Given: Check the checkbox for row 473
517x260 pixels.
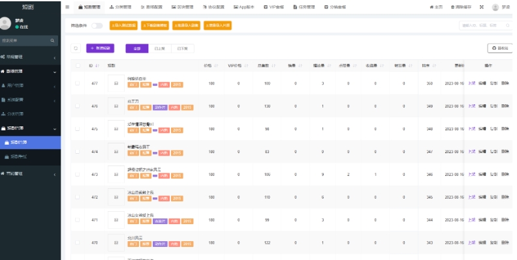Looking at the screenshot, I should pos(78,174).
